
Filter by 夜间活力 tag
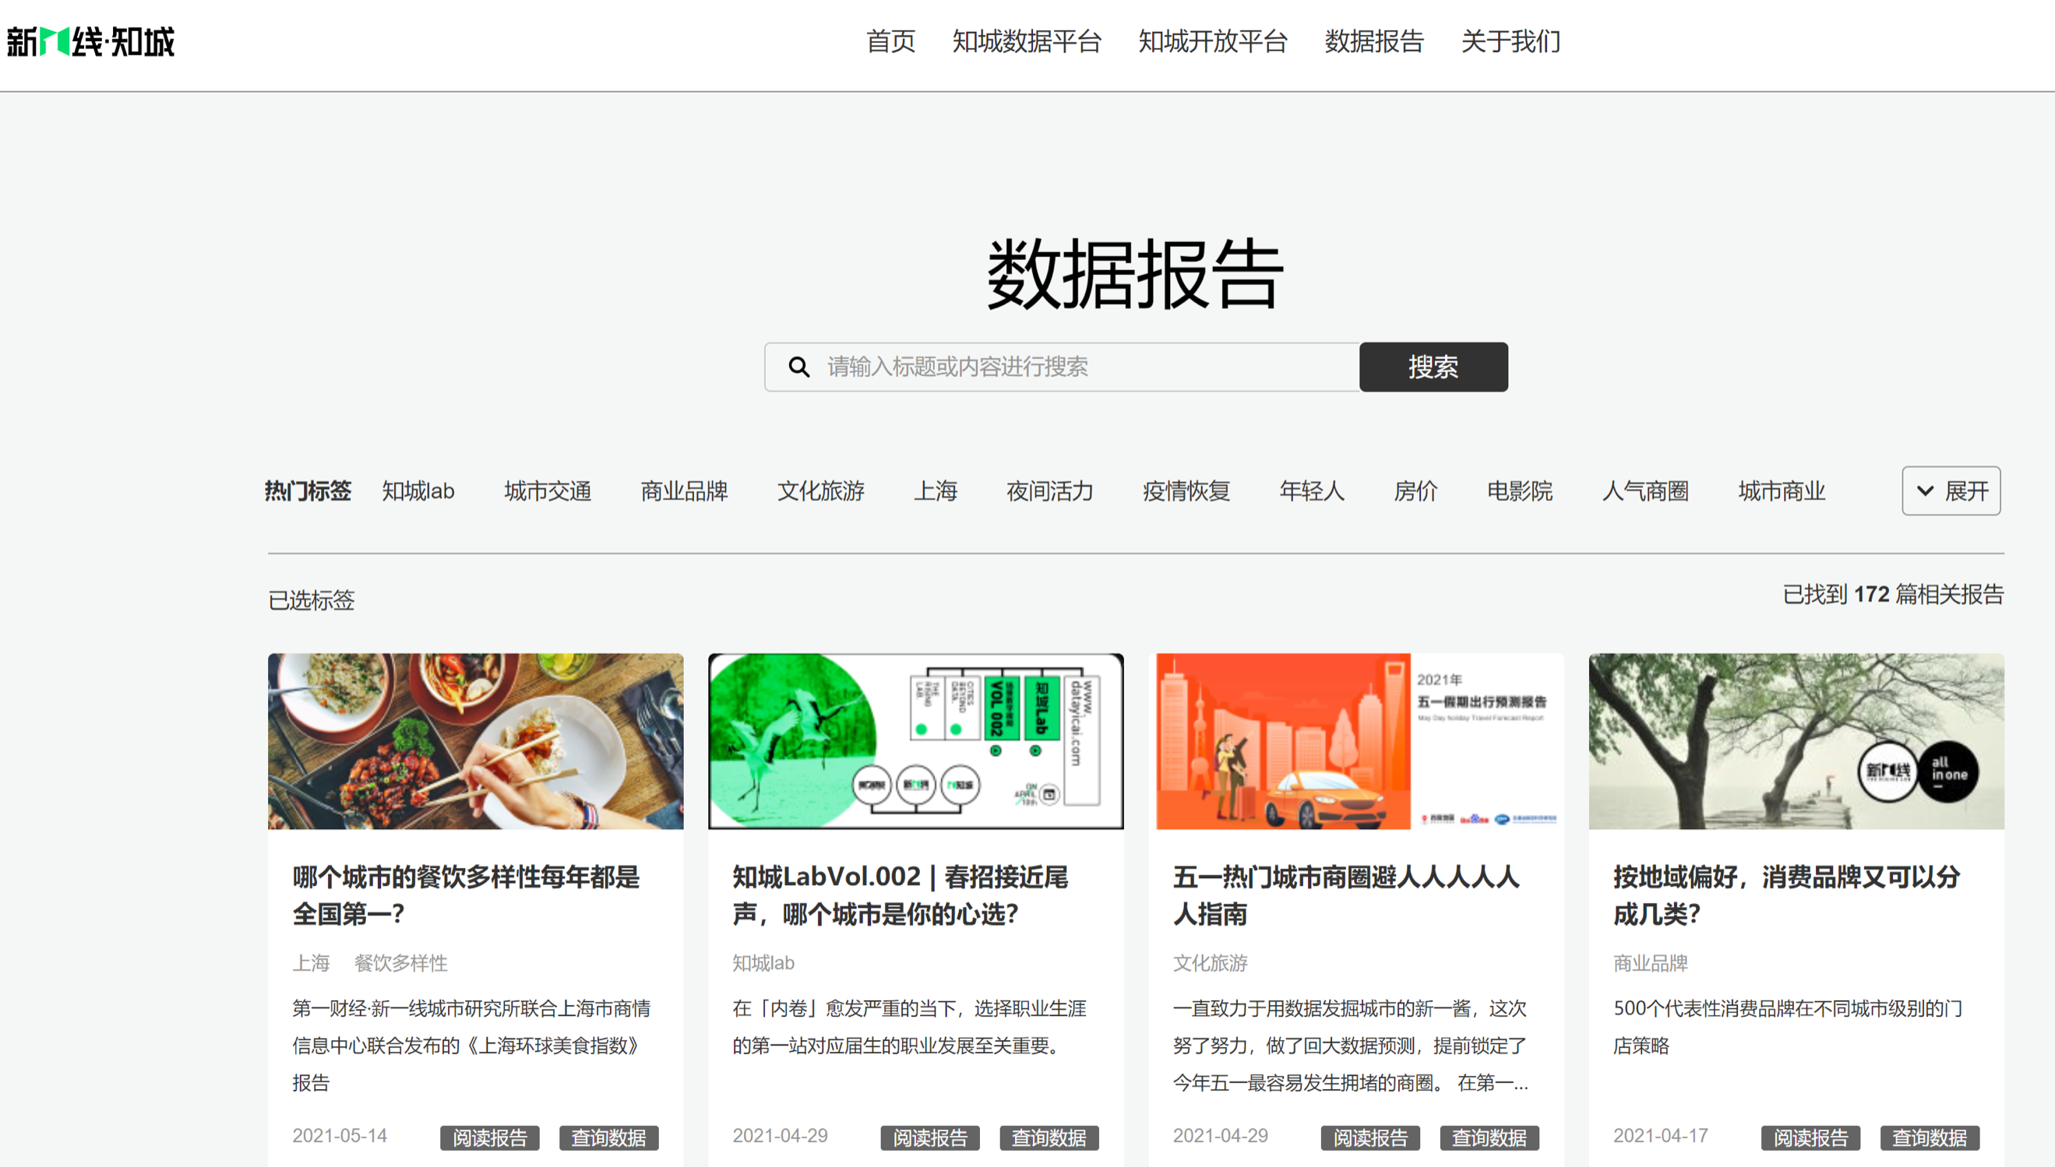click(1049, 490)
